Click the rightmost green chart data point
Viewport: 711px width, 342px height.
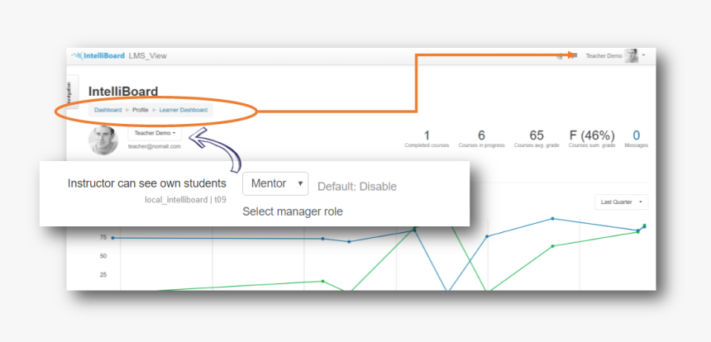pos(644,226)
